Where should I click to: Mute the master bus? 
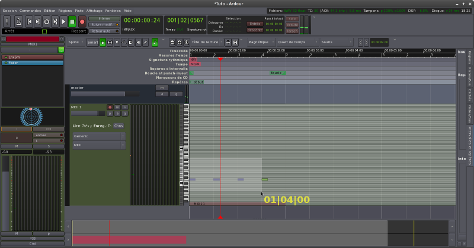click(162, 88)
